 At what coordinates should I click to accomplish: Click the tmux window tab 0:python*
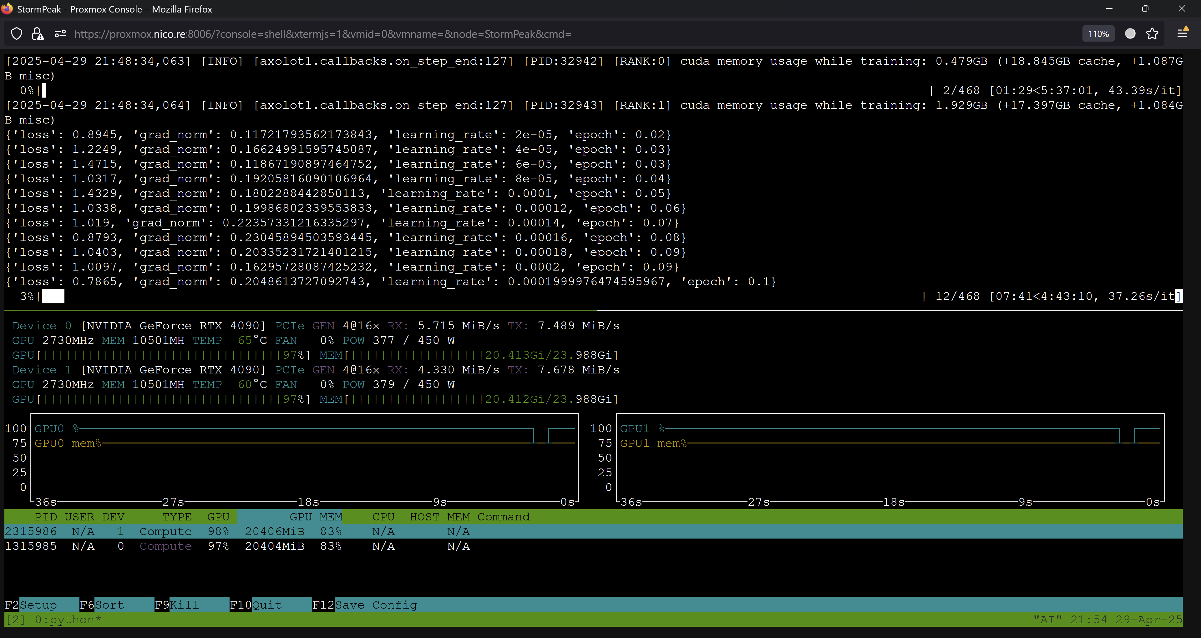[68, 619]
